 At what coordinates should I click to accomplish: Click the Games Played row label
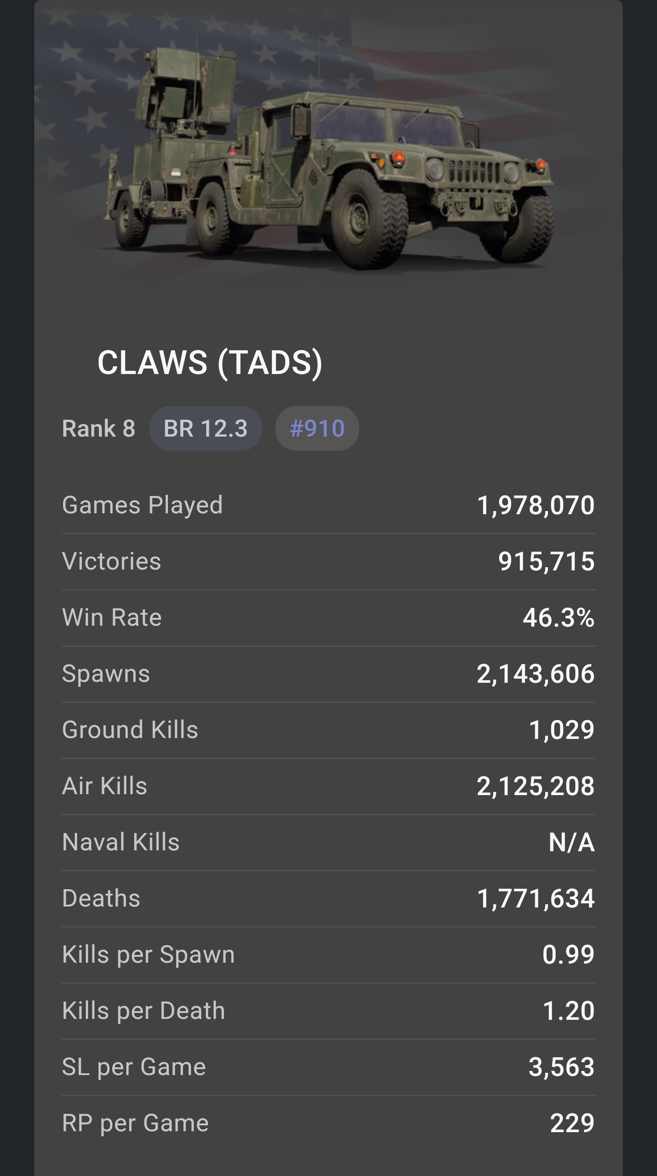pos(142,505)
